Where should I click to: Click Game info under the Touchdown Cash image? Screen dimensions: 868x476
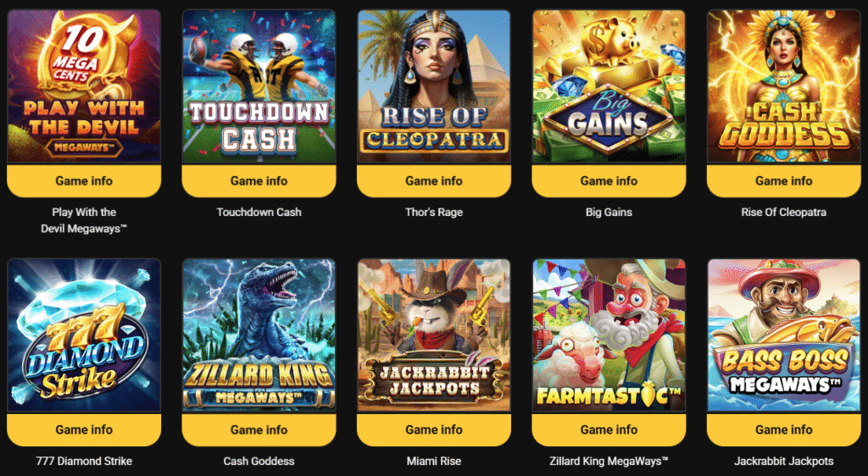tap(259, 180)
